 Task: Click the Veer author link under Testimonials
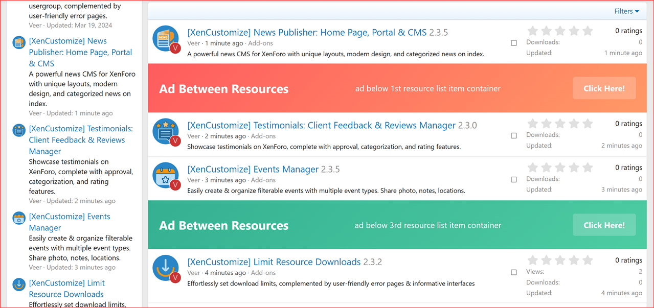pyautogui.click(x=193, y=136)
